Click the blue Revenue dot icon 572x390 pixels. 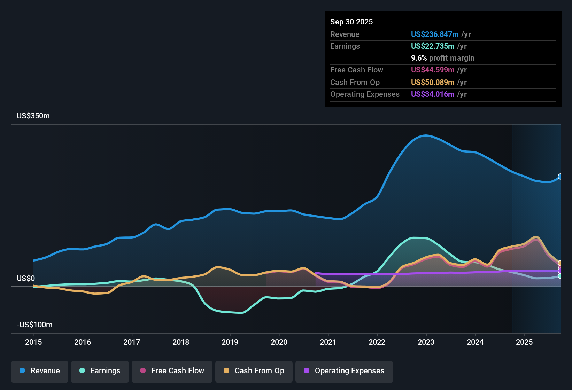click(22, 371)
